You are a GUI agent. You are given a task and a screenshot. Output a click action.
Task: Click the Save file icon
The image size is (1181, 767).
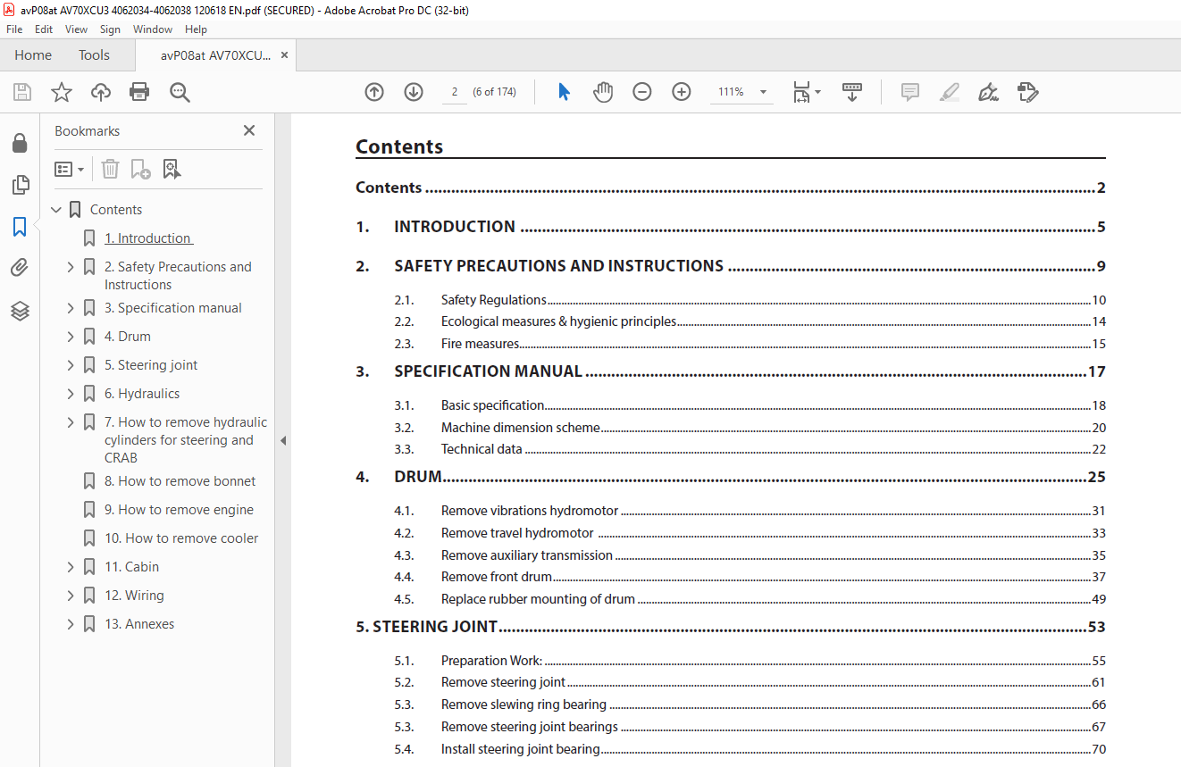point(22,92)
